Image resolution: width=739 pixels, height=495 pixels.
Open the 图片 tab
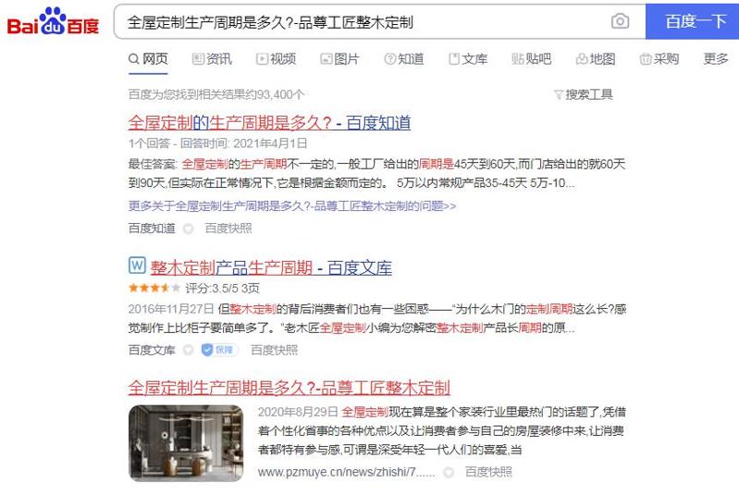click(339, 59)
